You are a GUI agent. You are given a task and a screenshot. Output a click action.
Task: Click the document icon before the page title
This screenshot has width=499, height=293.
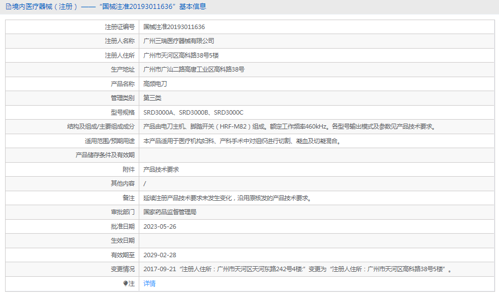pyautogui.click(x=8, y=7)
